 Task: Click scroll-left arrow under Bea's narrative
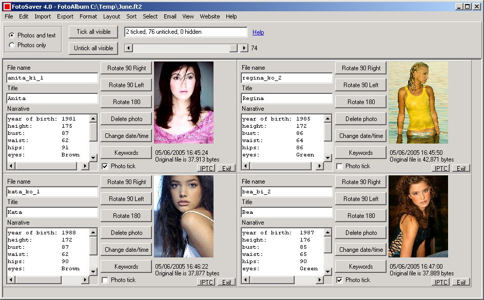tap(245, 279)
